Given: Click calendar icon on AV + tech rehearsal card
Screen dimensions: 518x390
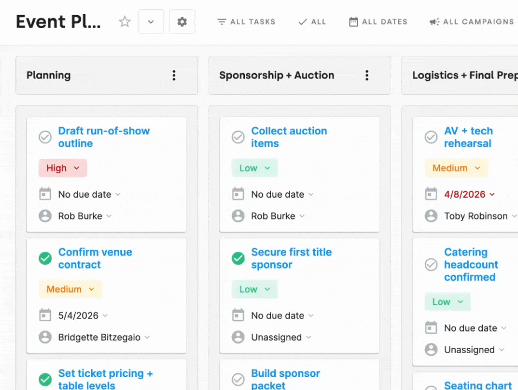Looking at the screenshot, I should (431, 194).
